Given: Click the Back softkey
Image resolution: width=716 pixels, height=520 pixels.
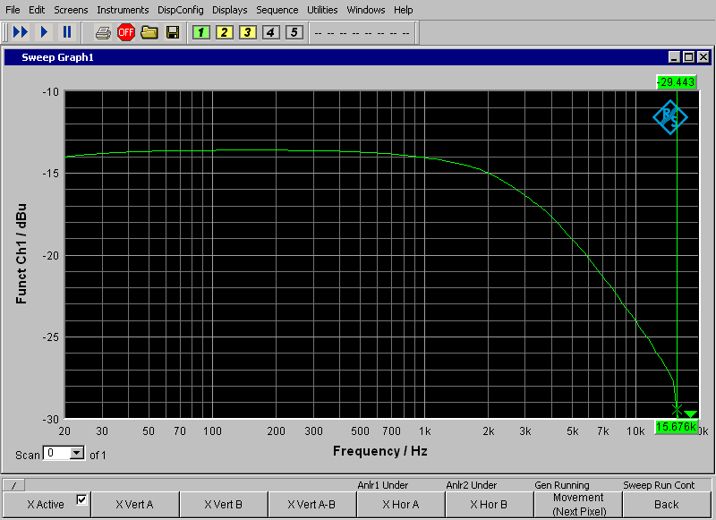Looking at the screenshot, I should [667, 505].
